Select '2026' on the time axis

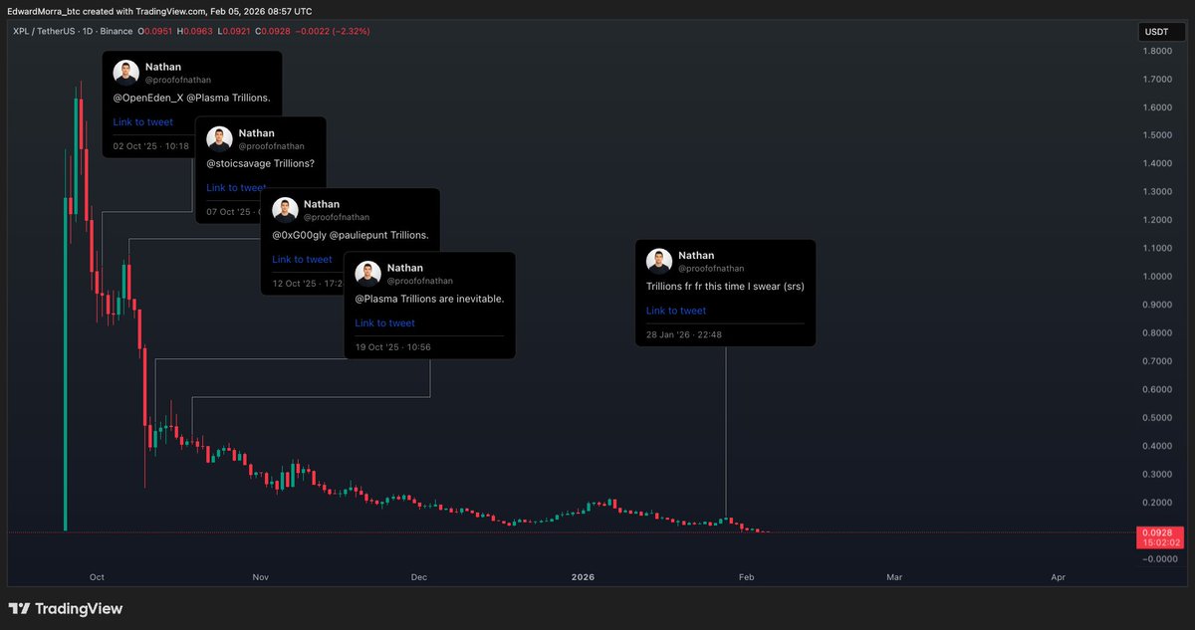pos(583,576)
